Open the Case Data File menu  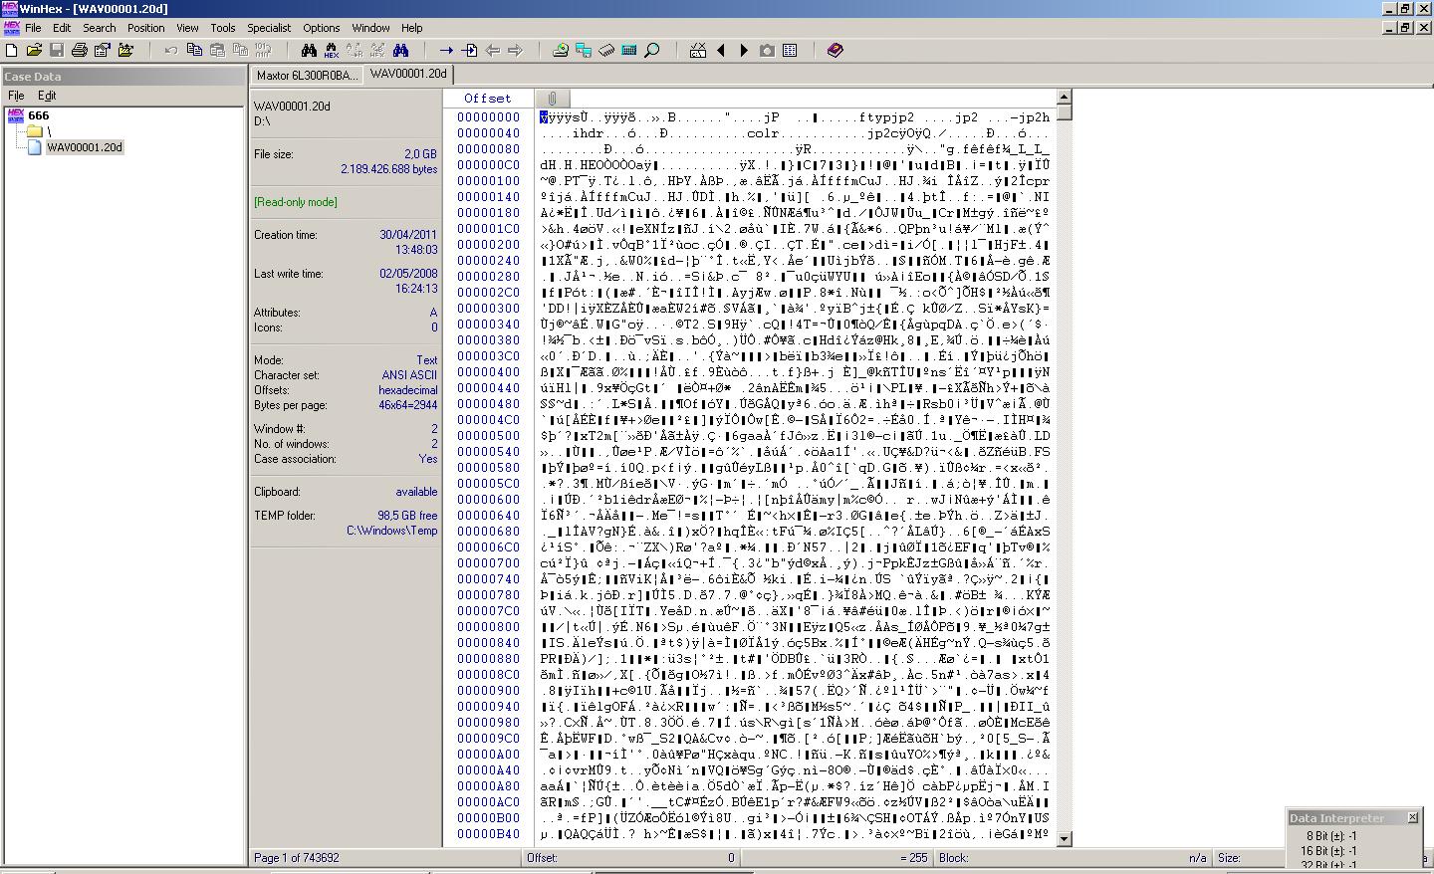(16, 96)
